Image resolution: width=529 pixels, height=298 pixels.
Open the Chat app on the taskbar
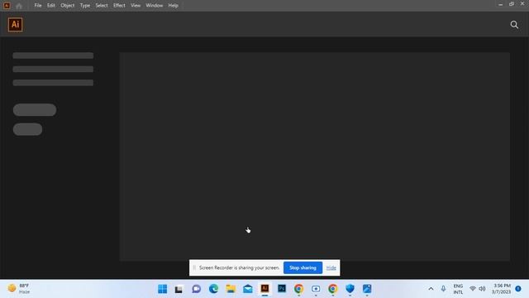coord(197,289)
